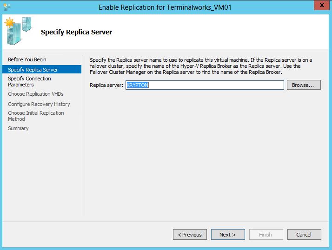Screen dimensions: 332x250
Task: Select Choose Initial Replication Method step
Action: pos(36,116)
